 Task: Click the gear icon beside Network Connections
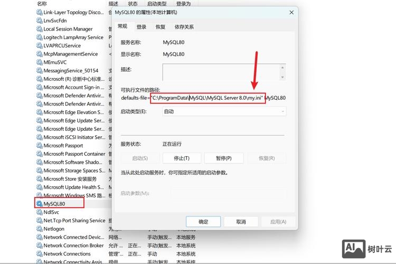(x=39, y=253)
